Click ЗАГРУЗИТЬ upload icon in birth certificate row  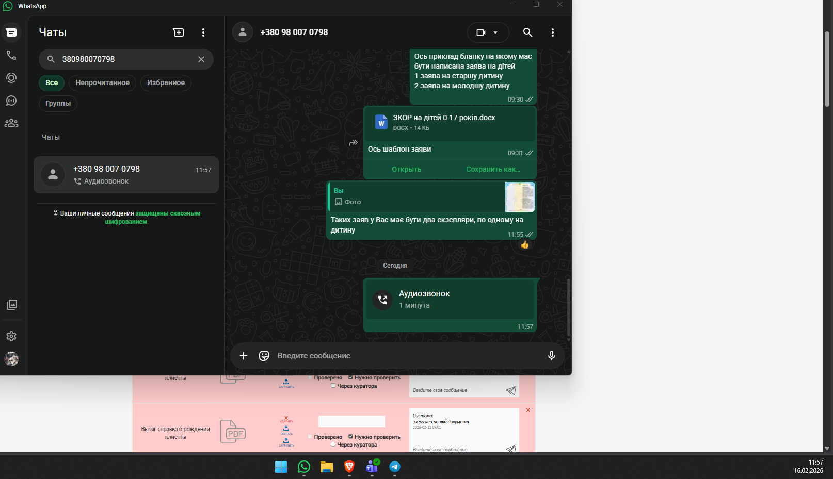[x=286, y=442]
